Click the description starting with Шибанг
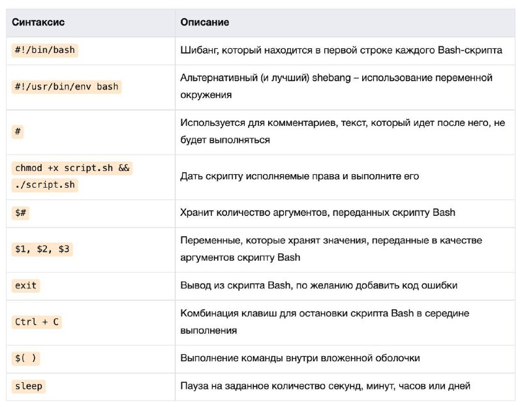 pyautogui.click(x=341, y=50)
